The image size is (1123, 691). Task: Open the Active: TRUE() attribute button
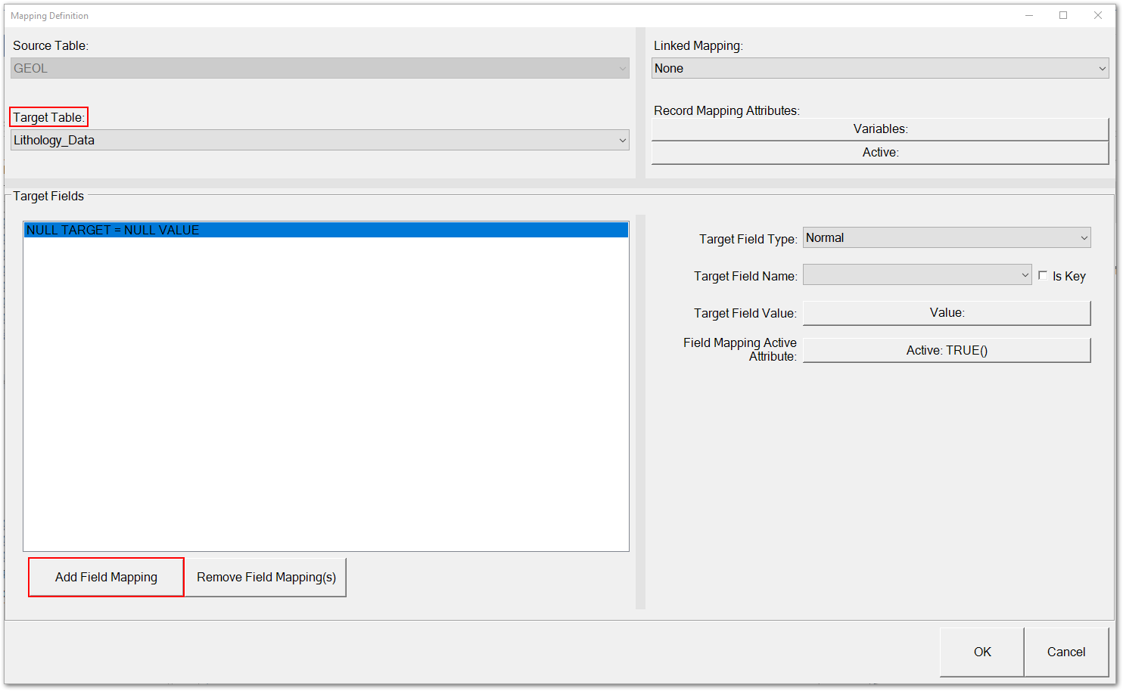tap(947, 350)
